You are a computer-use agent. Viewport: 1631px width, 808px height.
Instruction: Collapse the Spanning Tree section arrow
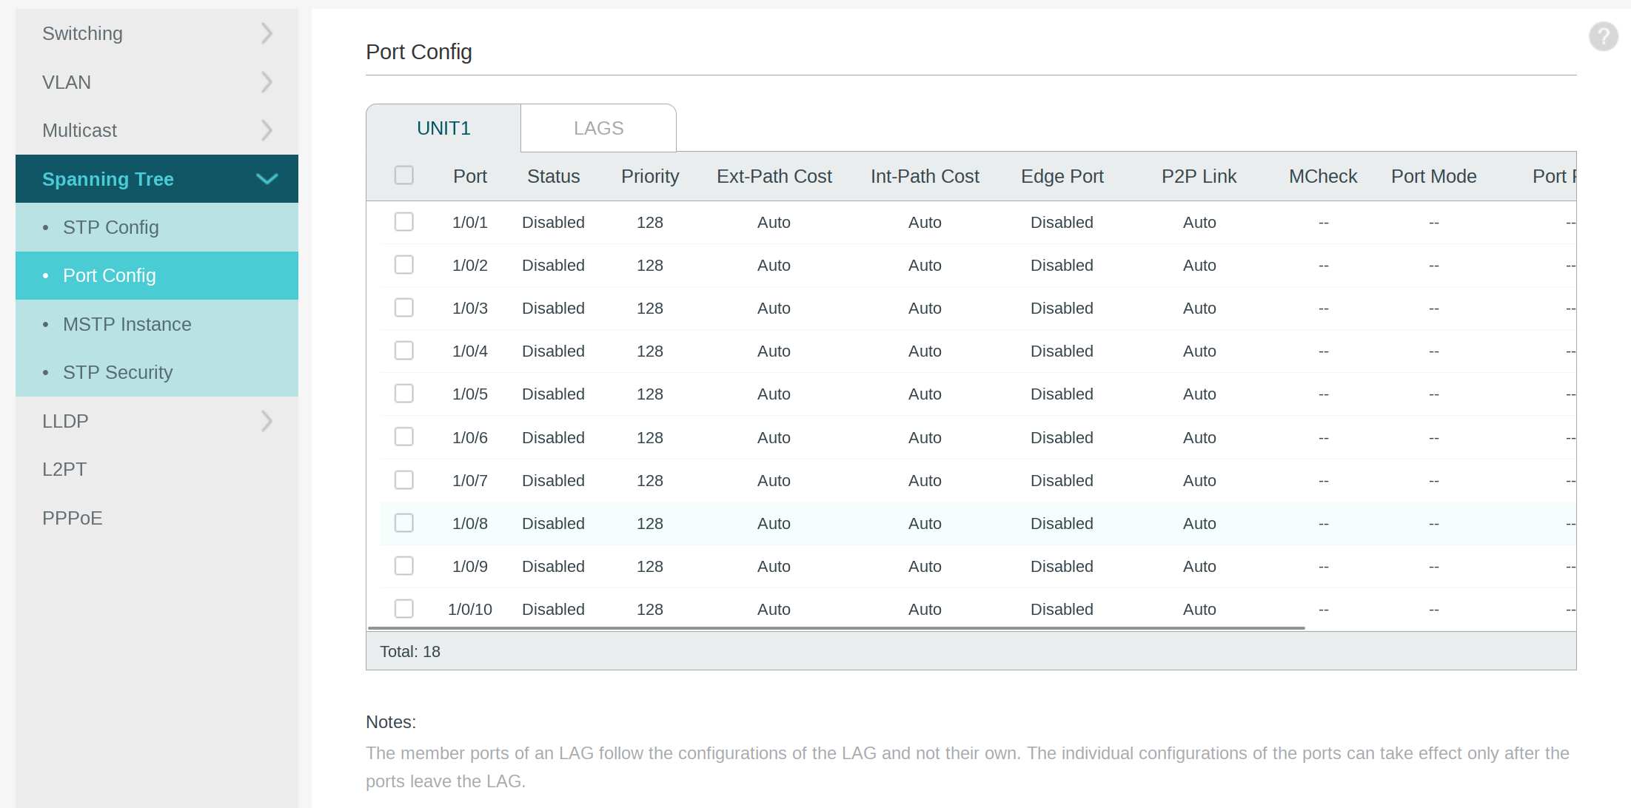pos(267,179)
